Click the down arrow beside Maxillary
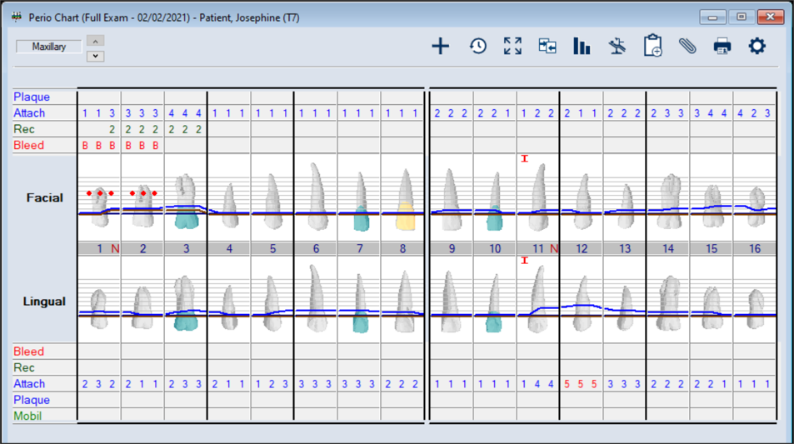The image size is (794, 444). click(95, 56)
